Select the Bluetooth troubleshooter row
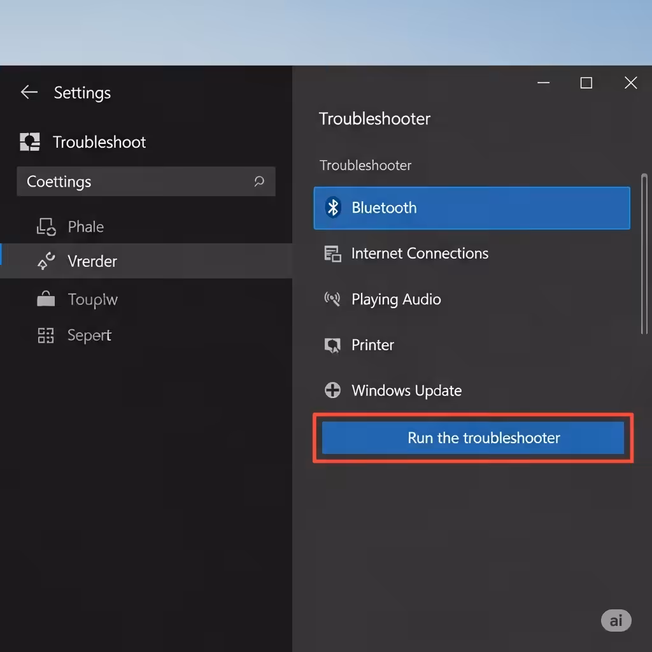Viewport: 652px width, 652px height. point(472,208)
